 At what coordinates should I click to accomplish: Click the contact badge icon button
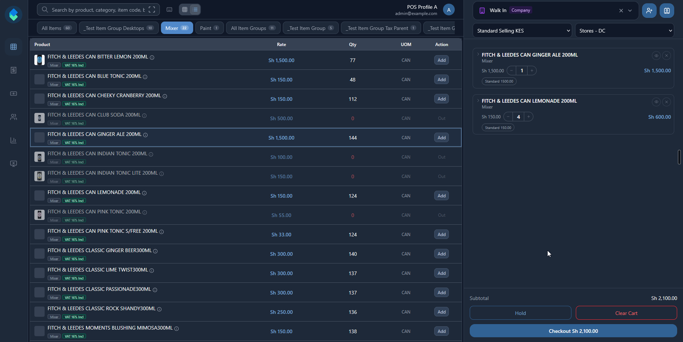pos(667,11)
